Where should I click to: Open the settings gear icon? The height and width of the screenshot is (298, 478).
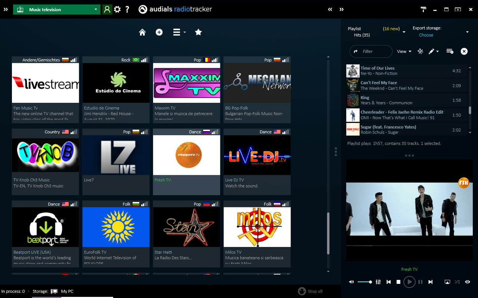pos(117,9)
